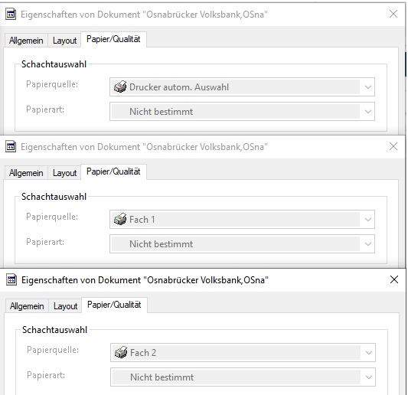408x395 pixels.
Task: Click the title bar icon of the Fach 2 dialog
Action: pyautogui.click(x=11, y=280)
